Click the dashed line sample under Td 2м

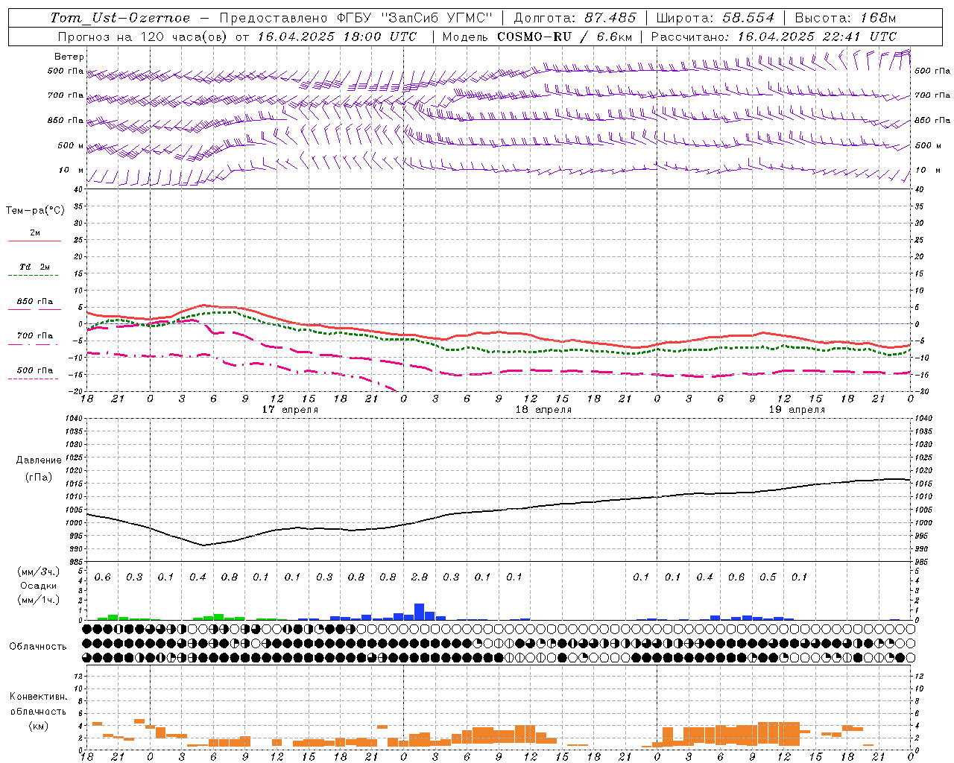click(34, 276)
